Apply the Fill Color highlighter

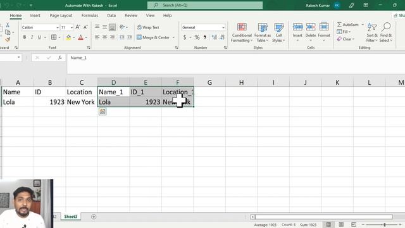click(x=68, y=37)
